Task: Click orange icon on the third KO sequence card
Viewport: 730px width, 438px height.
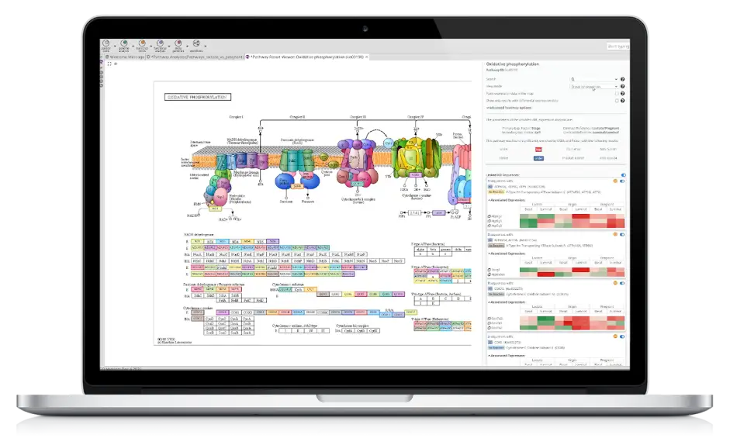Action: [615, 282]
